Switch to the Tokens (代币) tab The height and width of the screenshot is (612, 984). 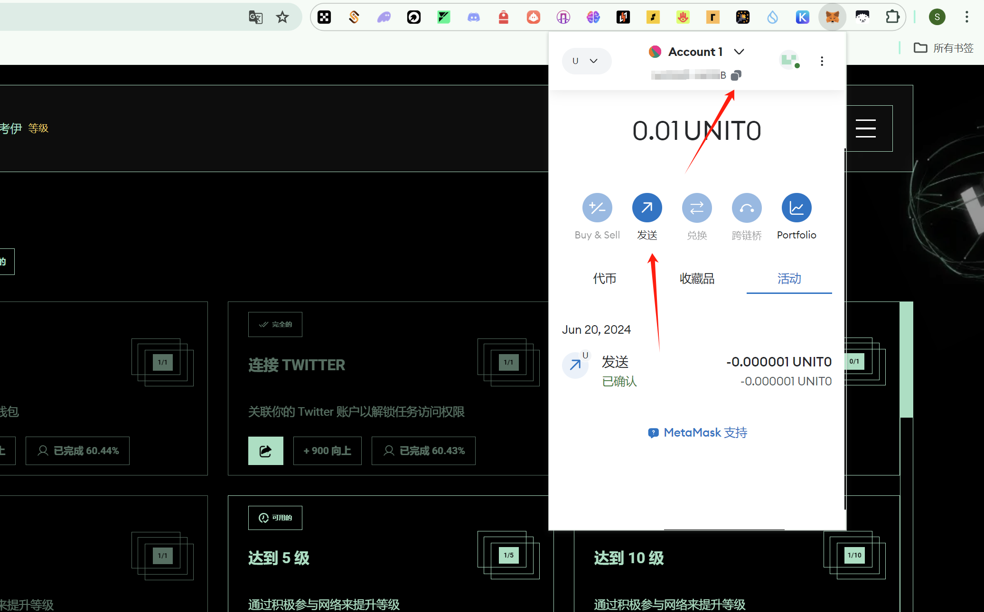604,278
